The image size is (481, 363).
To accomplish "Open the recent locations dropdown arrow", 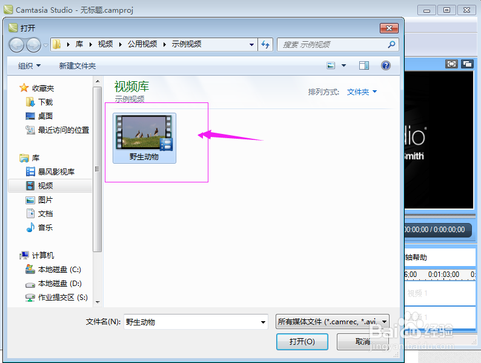I will pos(45,45).
